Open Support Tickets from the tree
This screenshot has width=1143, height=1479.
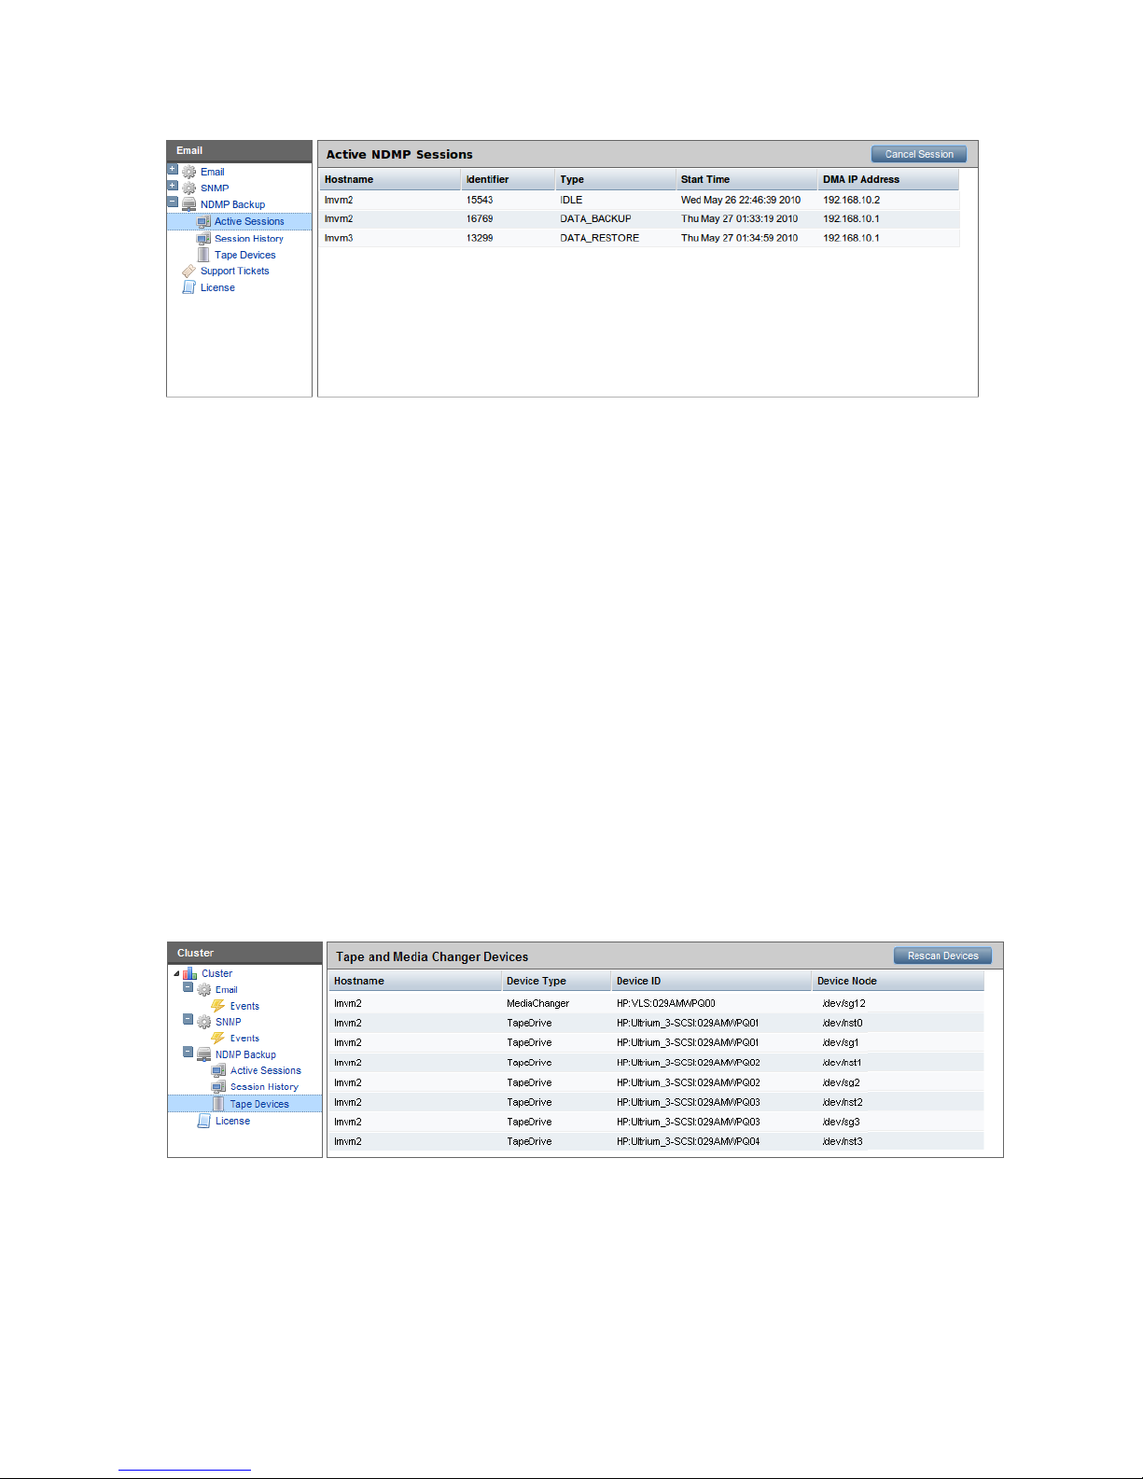(234, 272)
